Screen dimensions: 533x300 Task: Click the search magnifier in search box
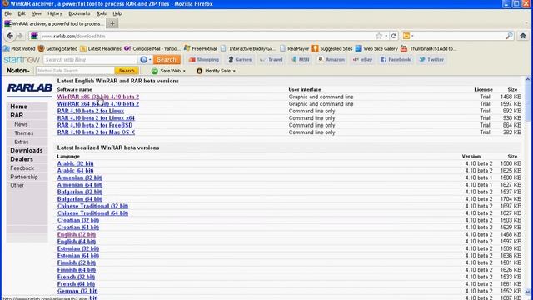pos(509,36)
